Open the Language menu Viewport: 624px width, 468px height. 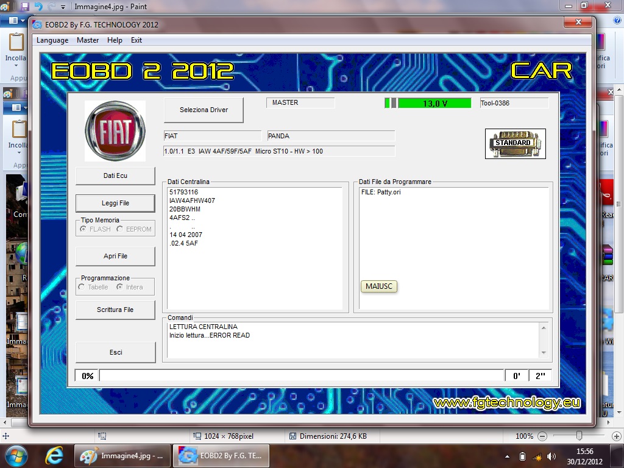pos(52,40)
